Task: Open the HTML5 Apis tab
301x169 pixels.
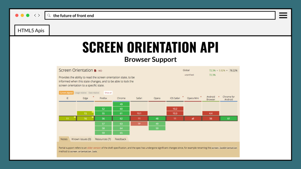Action: pos(32,30)
